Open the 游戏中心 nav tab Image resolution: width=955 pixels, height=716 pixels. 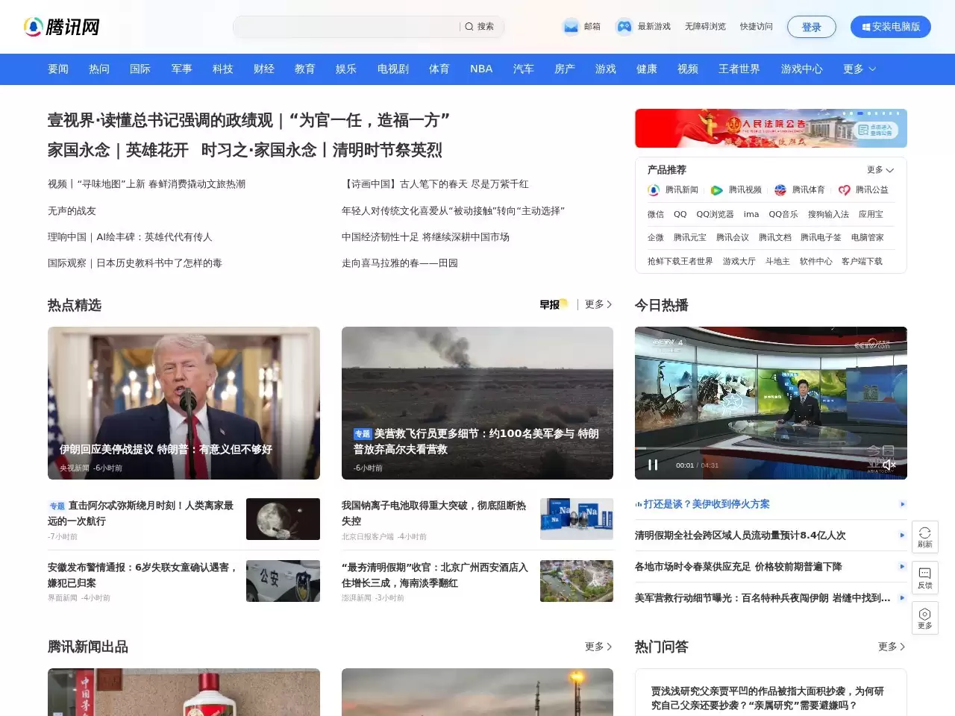pyautogui.click(x=802, y=69)
